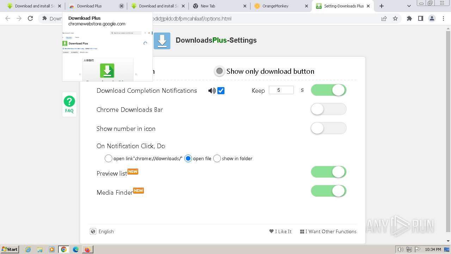Open Microsoft Edge from the taskbar
Image resolution: width=451 pixels, height=254 pixels.
(75, 249)
